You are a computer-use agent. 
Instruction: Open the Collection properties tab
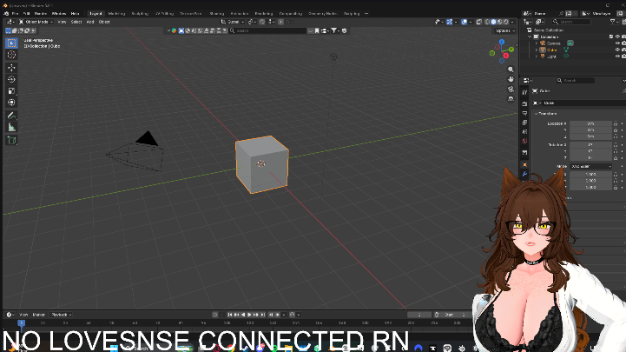pos(524,152)
